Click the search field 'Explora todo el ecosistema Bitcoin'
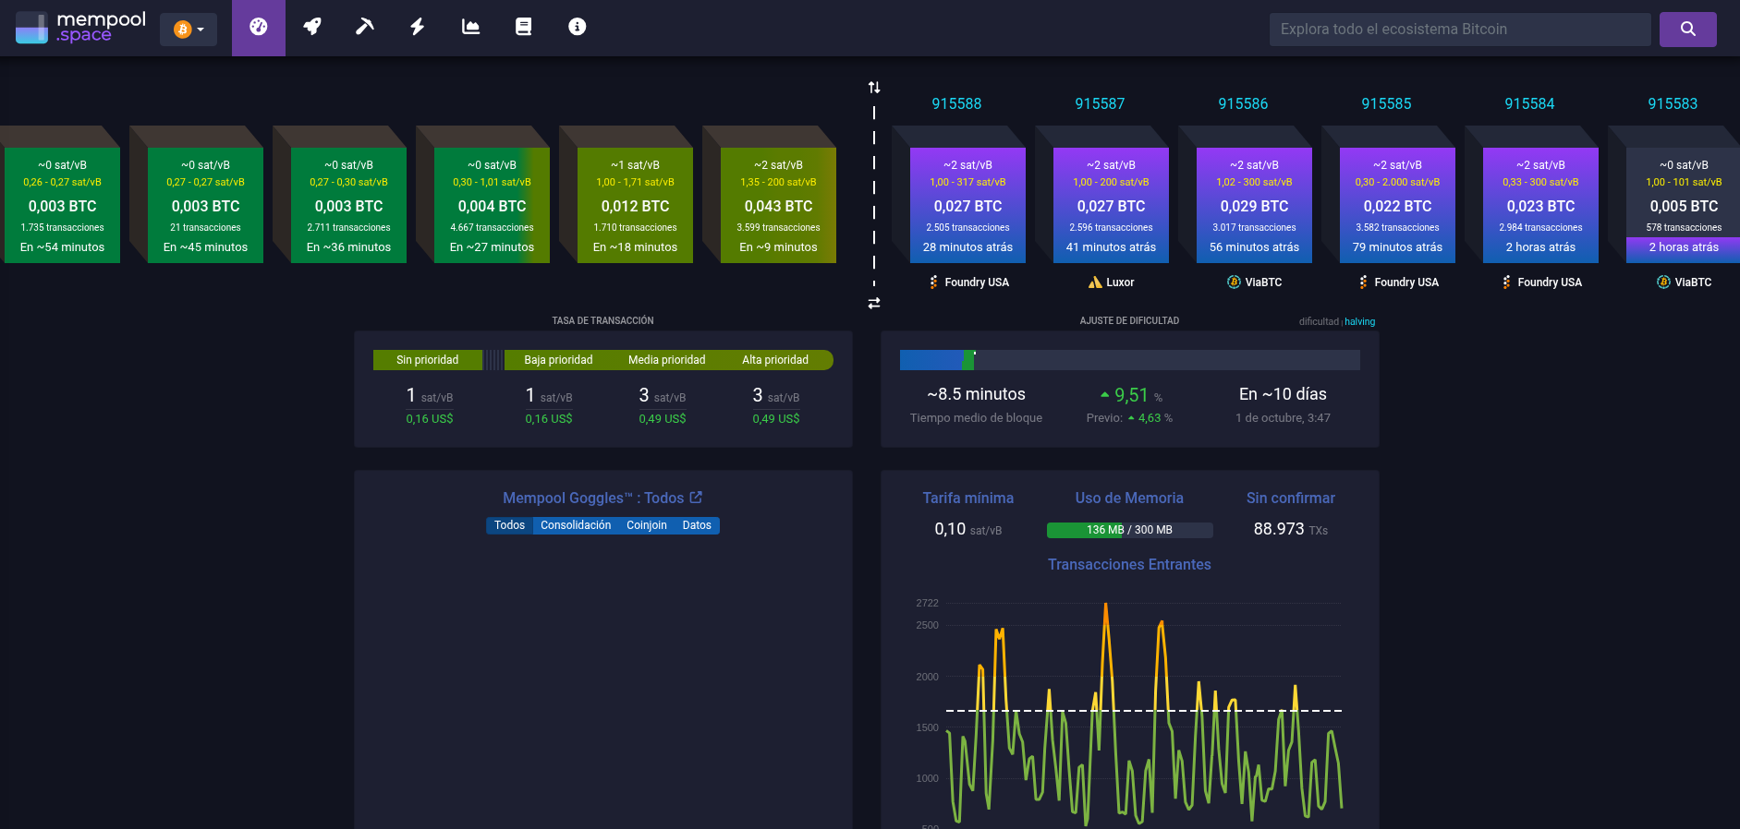The height and width of the screenshot is (829, 1740). (x=1459, y=30)
